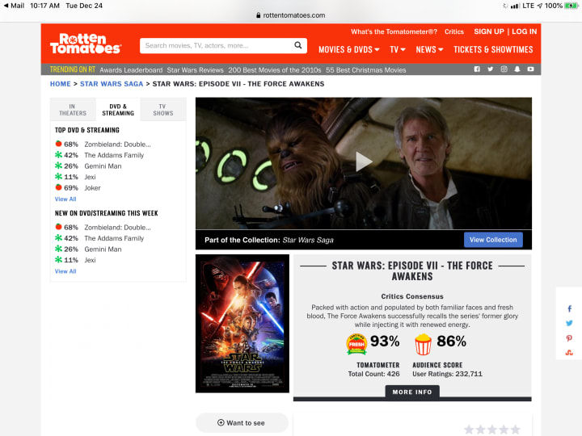Select DVD & Streaming tab
Screen dimensions: 582x436
(118, 110)
